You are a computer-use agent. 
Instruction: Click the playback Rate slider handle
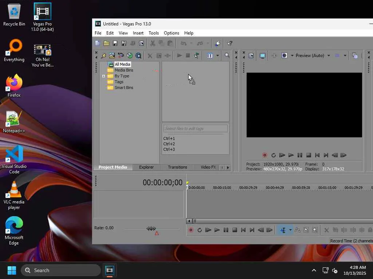point(151,229)
